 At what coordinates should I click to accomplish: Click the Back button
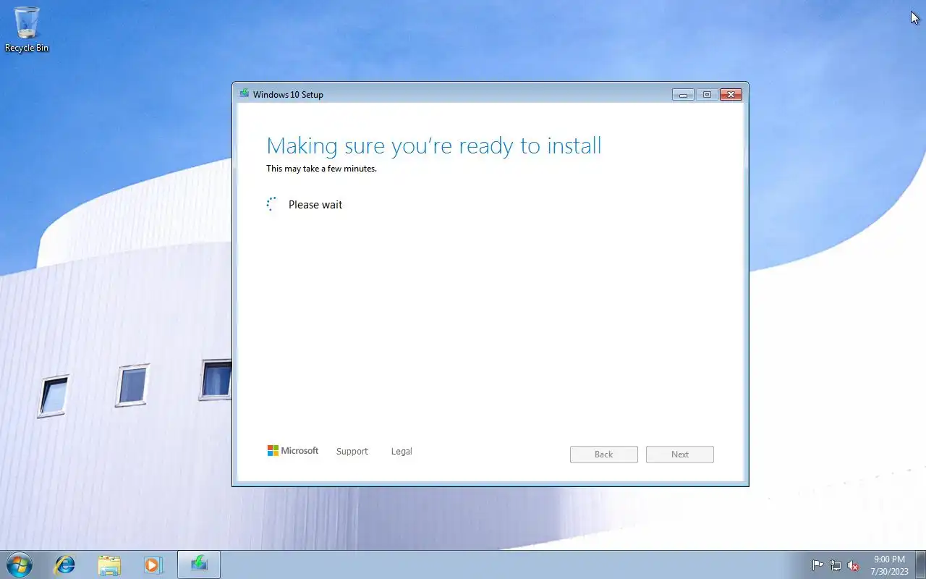pyautogui.click(x=604, y=455)
